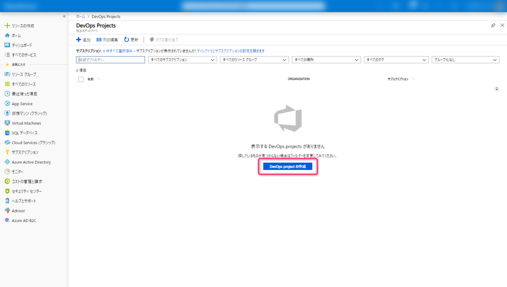Open Subscriptions key icon
Screen dimensions: 507x287
7,152
